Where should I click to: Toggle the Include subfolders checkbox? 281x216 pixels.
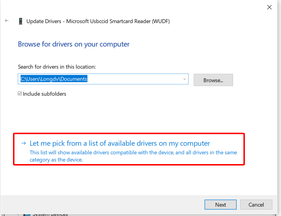coord(20,94)
